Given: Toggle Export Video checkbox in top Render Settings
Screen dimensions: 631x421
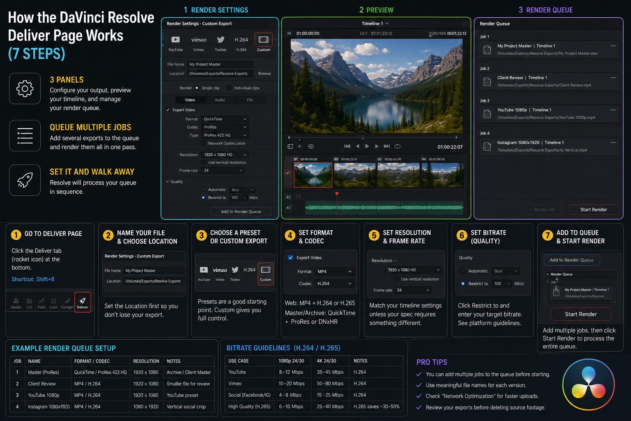Looking at the screenshot, I should coord(168,110).
